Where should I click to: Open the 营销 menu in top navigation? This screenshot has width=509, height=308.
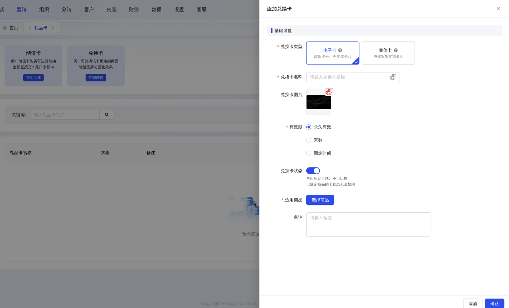(x=22, y=10)
